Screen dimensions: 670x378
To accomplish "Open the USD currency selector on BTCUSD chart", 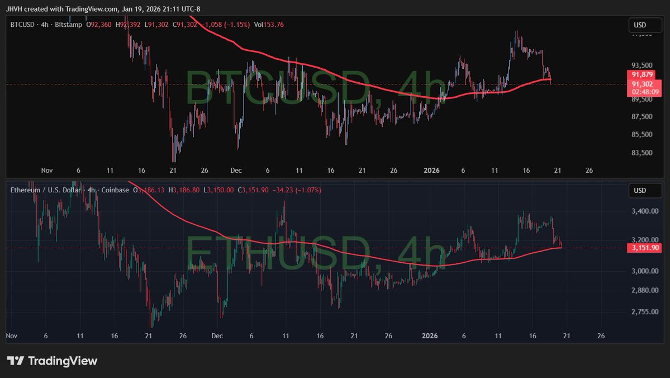I will pos(645,25).
